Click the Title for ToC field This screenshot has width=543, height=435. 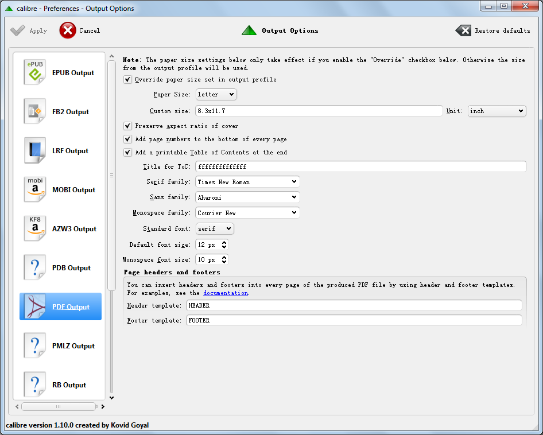(361, 166)
